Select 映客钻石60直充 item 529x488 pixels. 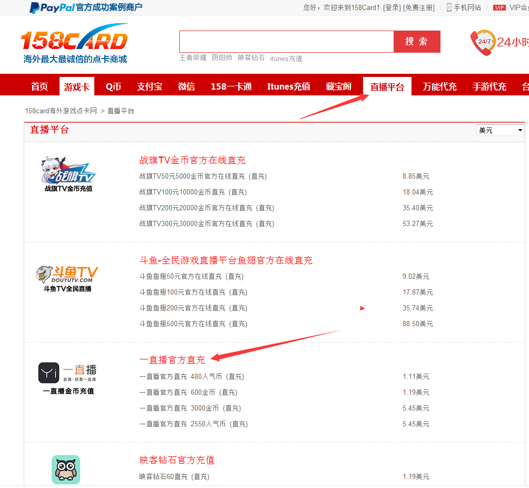click(174, 477)
